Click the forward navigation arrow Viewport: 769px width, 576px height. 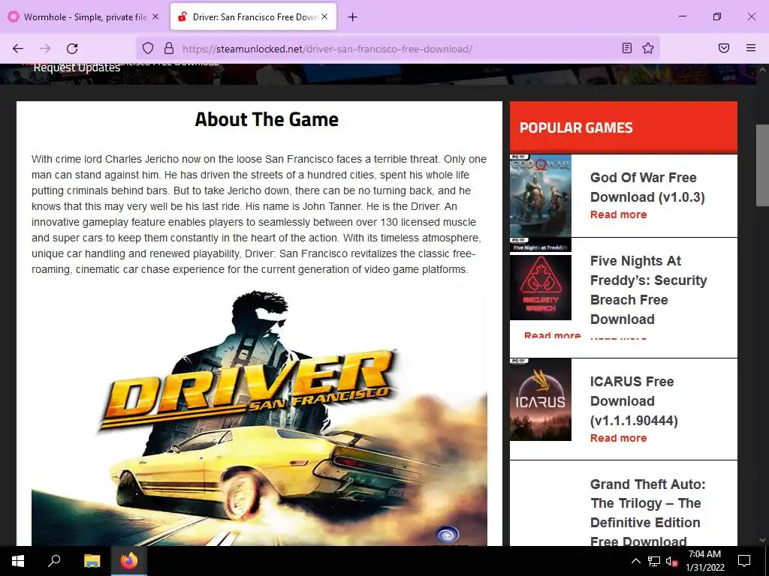(45, 49)
